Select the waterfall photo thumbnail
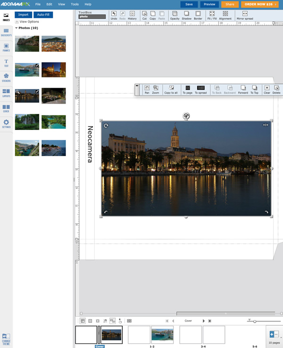 (27, 122)
